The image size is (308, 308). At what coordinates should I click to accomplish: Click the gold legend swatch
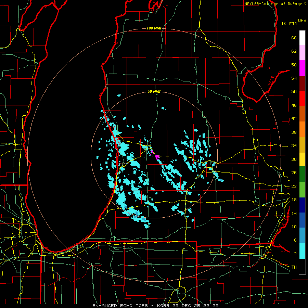(302, 145)
